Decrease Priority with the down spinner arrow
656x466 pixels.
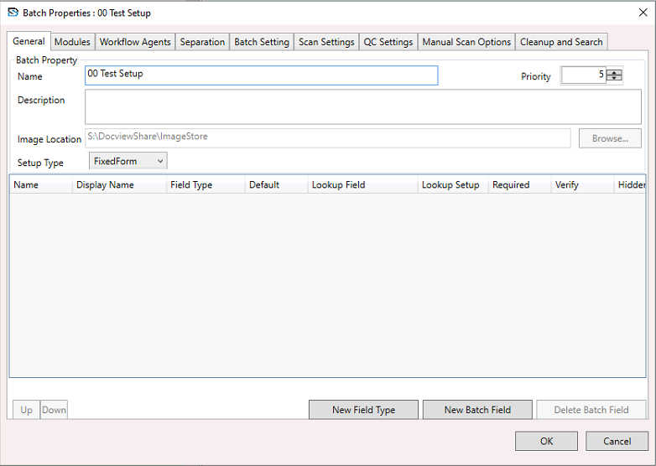coord(615,79)
